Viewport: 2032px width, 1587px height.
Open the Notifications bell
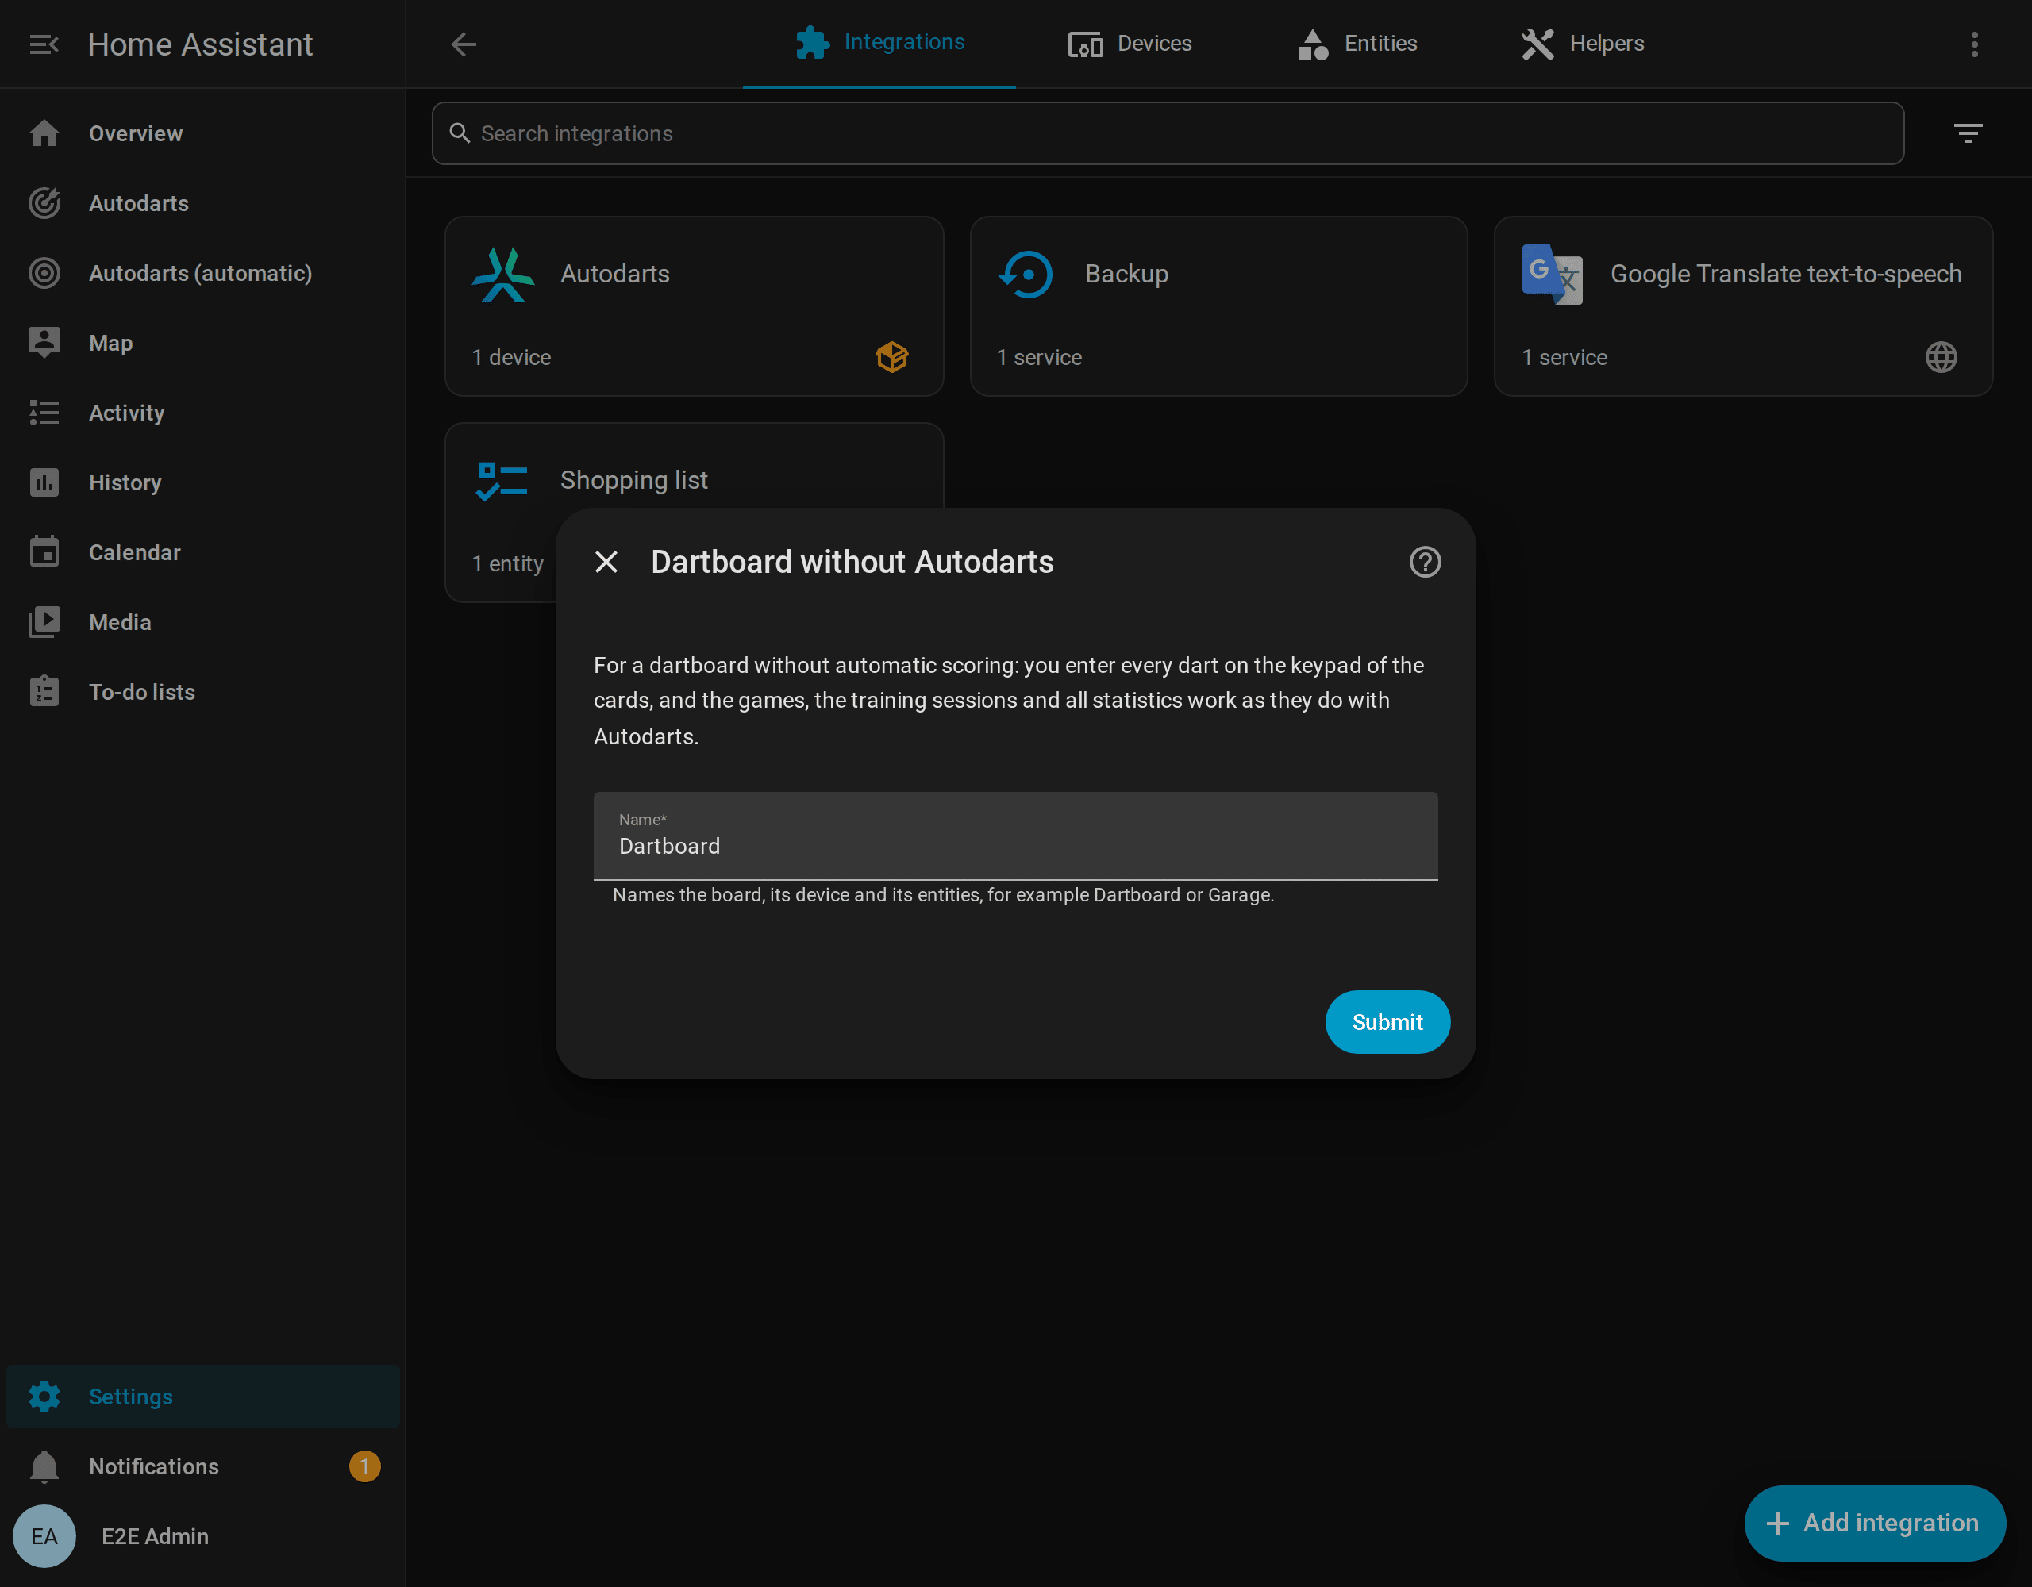[x=44, y=1466]
